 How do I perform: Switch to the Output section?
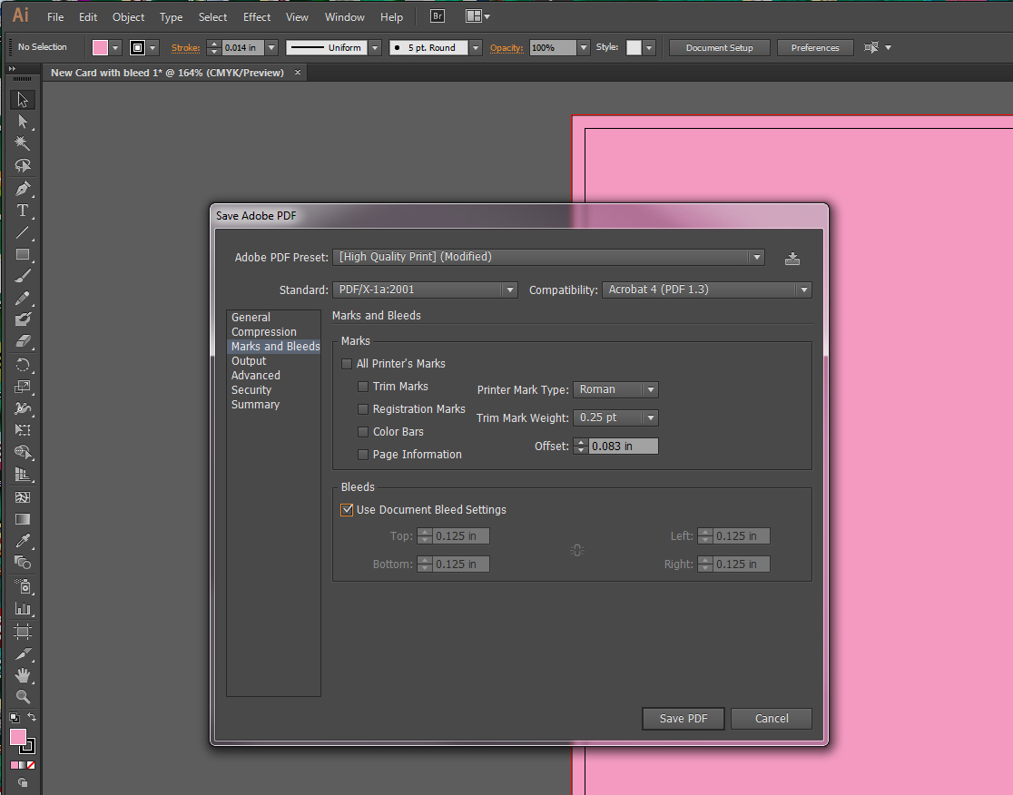click(249, 361)
